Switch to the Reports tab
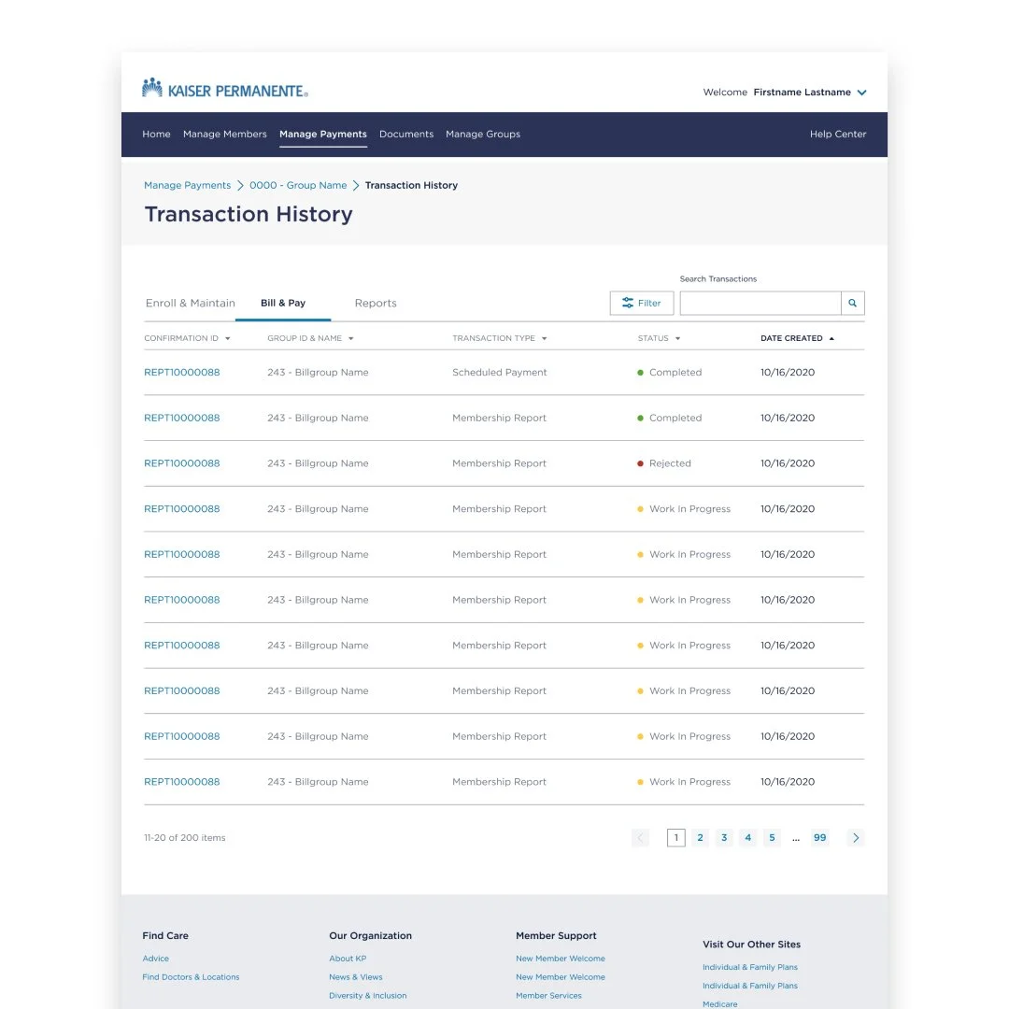This screenshot has width=1009, height=1009. (x=376, y=303)
